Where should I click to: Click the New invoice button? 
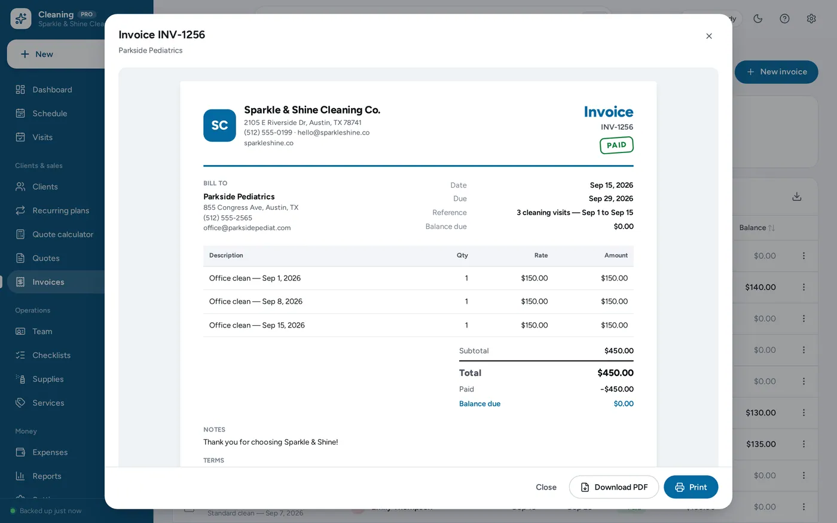[x=777, y=72]
